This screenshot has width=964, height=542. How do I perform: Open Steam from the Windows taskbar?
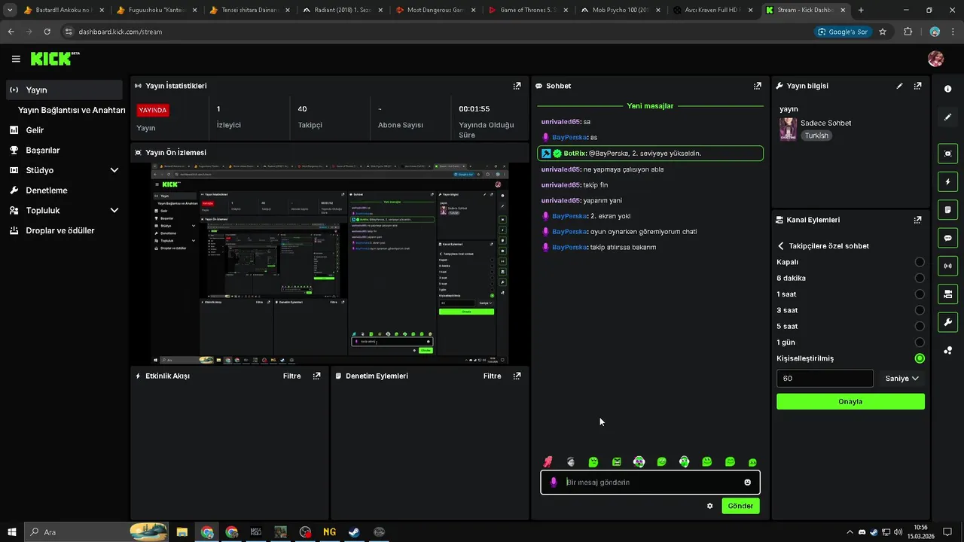353,532
